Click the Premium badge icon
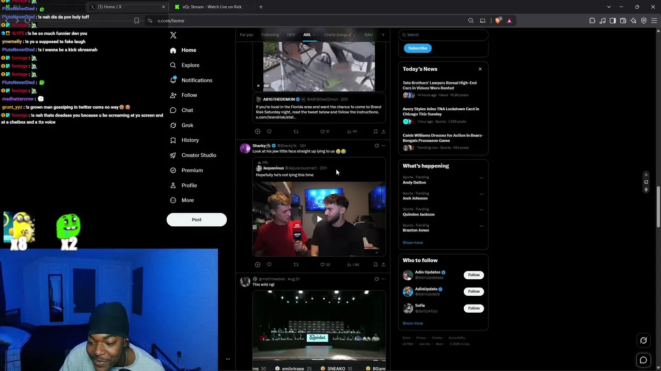 point(173,170)
